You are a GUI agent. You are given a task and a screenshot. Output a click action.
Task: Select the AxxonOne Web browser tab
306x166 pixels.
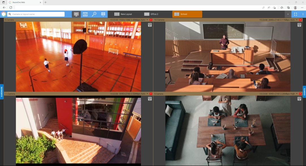coord(25,2)
